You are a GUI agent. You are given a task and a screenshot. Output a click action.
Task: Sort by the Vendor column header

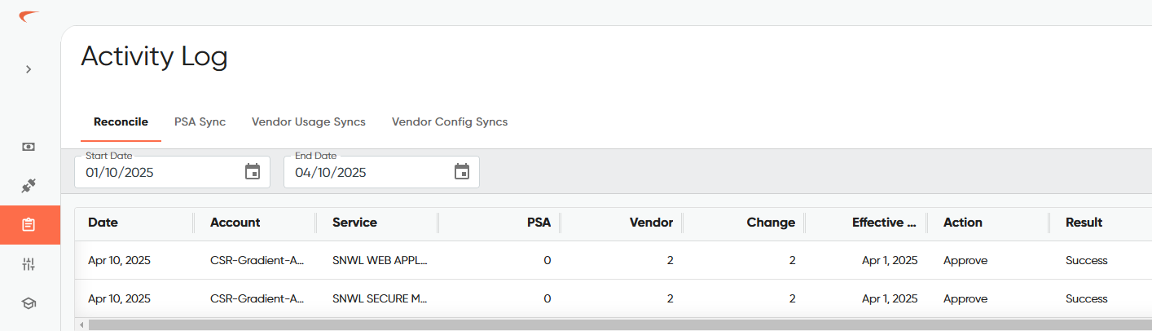[651, 223]
